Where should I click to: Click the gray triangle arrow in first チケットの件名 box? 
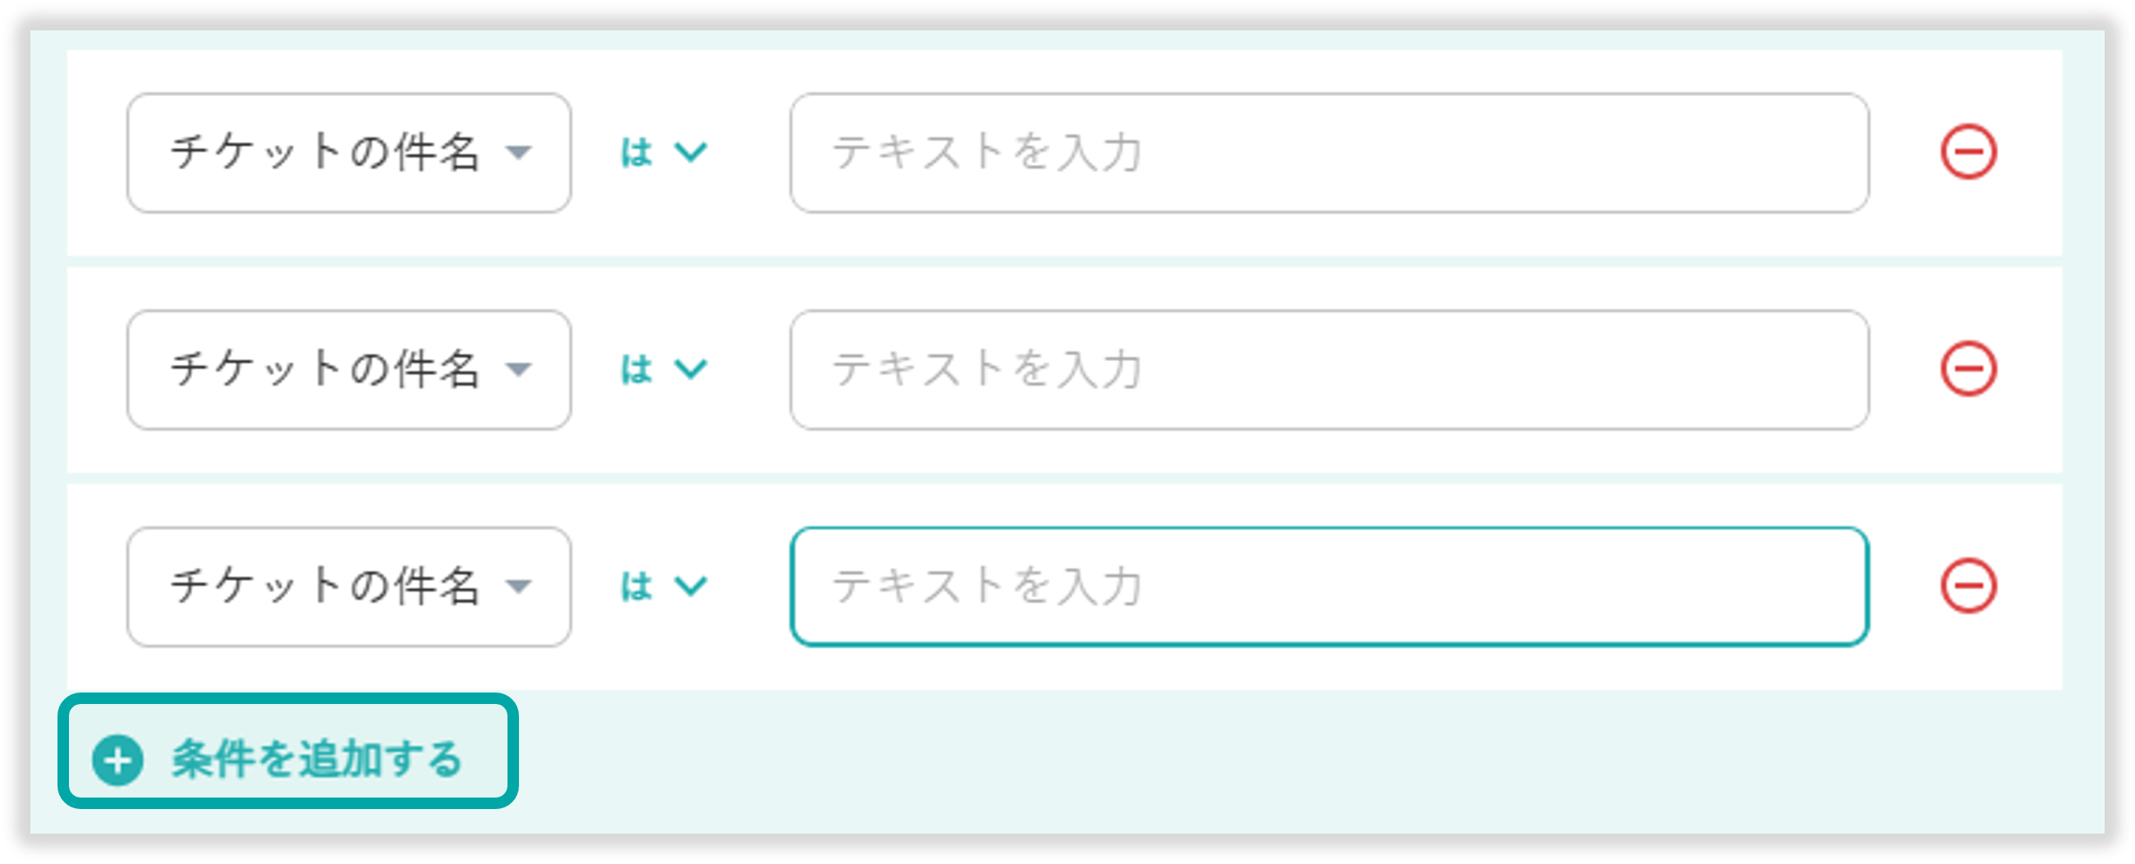519,153
